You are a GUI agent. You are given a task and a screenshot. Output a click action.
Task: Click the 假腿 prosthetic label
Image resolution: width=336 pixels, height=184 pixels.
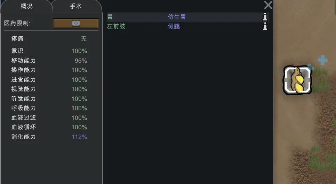pos(174,26)
